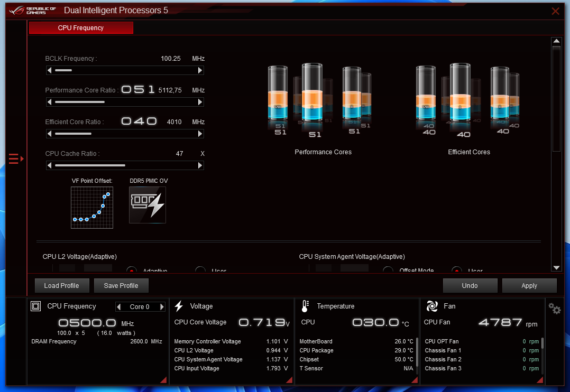Click the 'Memory Controller Voltage' row
Screen dimensions: 570x392
(231, 341)
